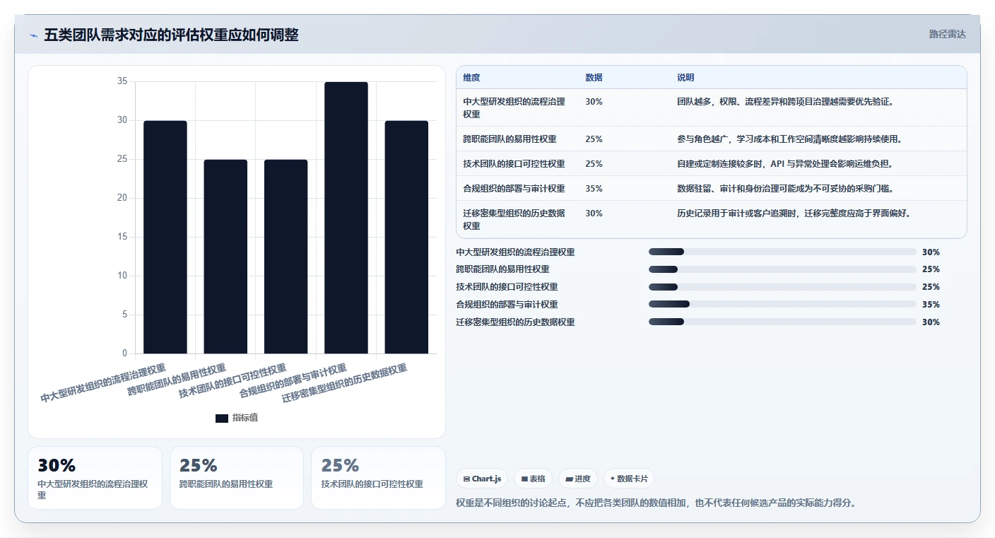Open the 25% 技术团队的接口可控性权重 stat card
The image size is (995, 538).
click(378, 478)
